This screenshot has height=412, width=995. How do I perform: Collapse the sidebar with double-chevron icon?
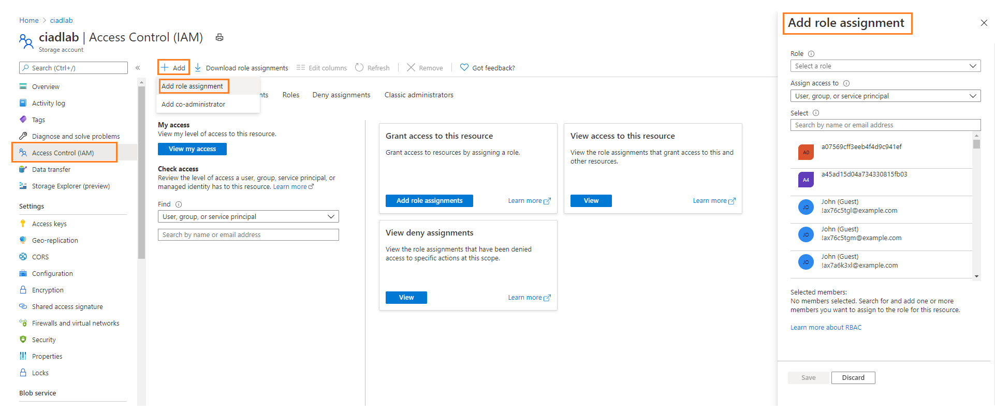coord(138,68)
